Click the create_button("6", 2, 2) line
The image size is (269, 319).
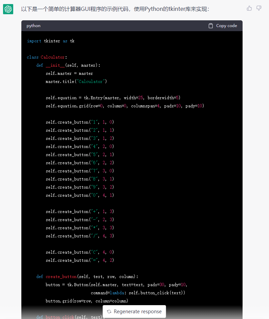(80, 163)
